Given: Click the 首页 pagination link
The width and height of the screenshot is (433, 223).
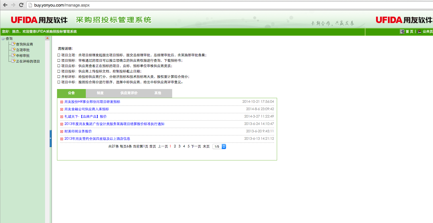Looking at the screenshot, I should click(153, 146).
